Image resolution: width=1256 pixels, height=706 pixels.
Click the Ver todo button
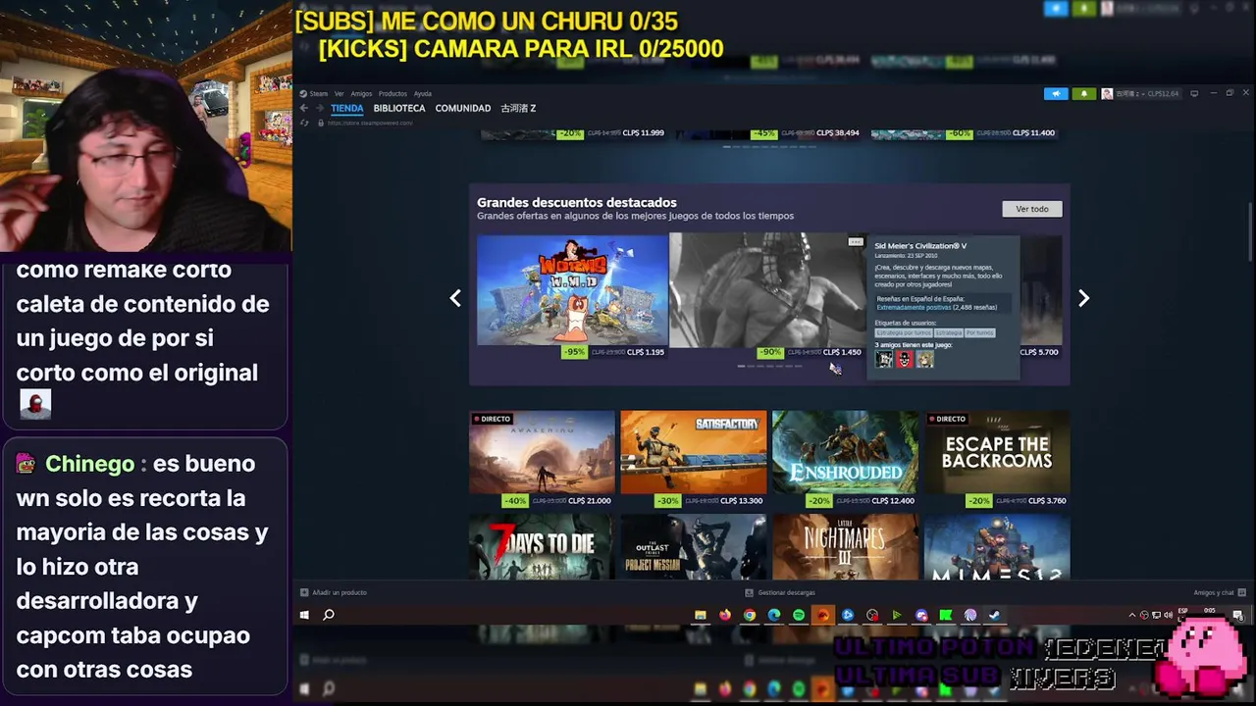pos(1032,209)
